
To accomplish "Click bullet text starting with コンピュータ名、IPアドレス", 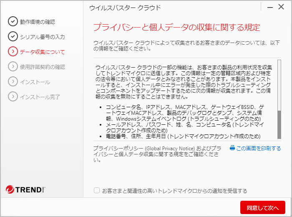I will click(185, 113).
